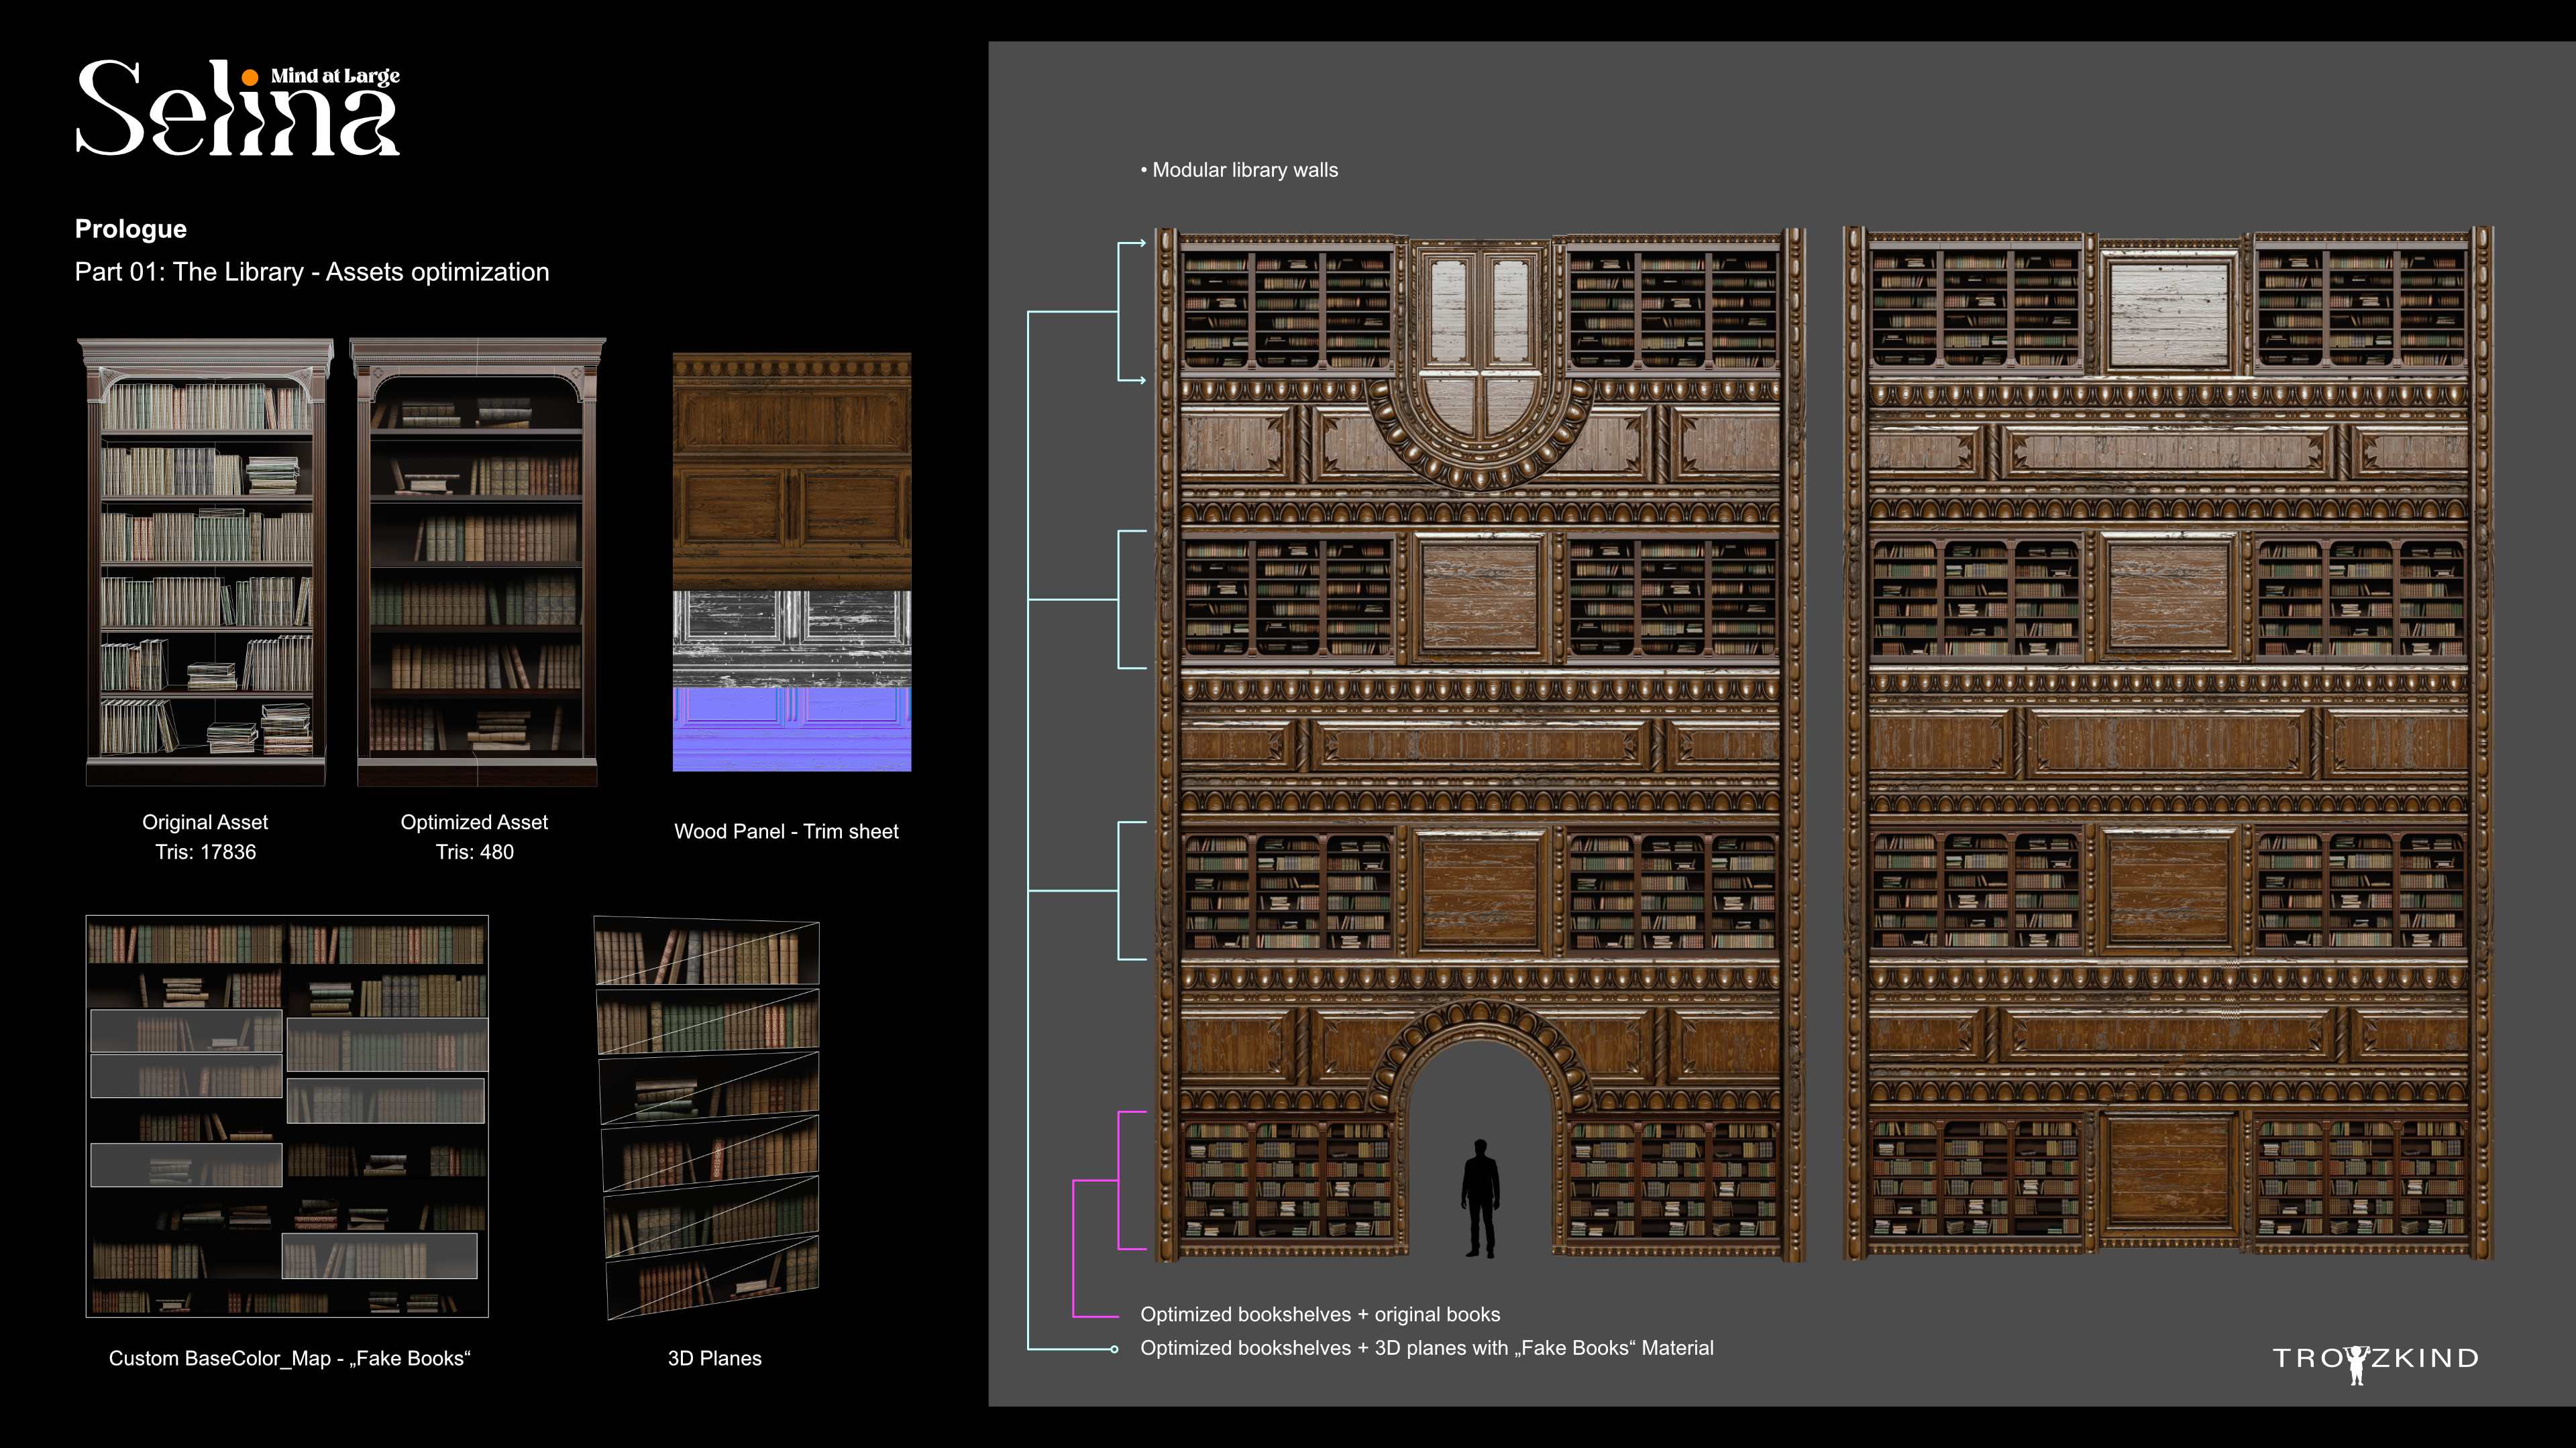
Task: Click the magenta bracket beside bottom shelves
Action: [x=1119, y=1180]
